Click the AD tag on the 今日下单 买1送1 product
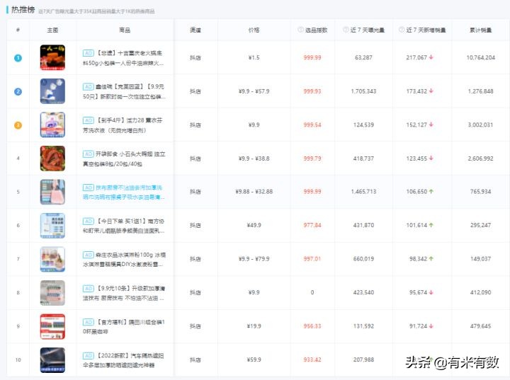 coord(88,221)
